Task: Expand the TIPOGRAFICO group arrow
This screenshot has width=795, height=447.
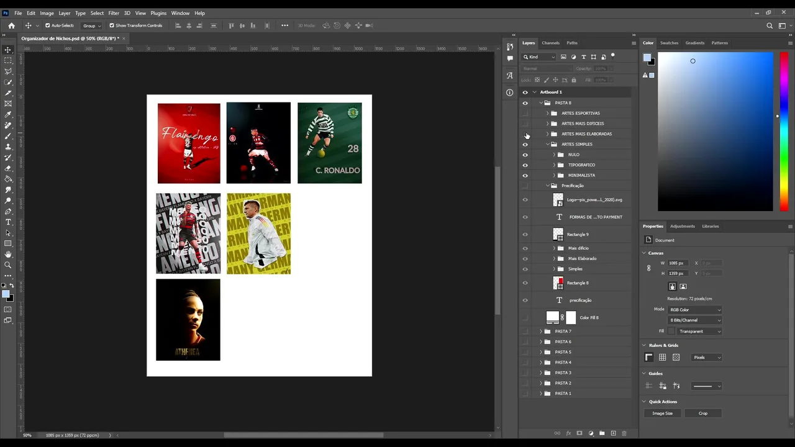Action: coord(554,165)
